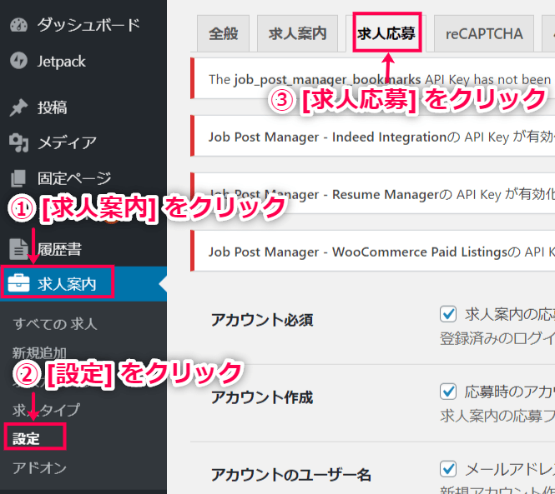Click the job_post_manager_bookmarks API Key notice
Viewport: 555px width, 494px height.
[x=373, y=78]
